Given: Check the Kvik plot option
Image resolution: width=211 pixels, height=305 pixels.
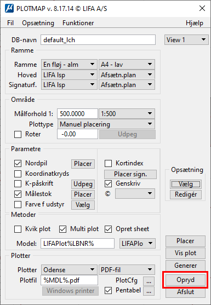Looking at the screenshot, I should click(x=18, y=229).
